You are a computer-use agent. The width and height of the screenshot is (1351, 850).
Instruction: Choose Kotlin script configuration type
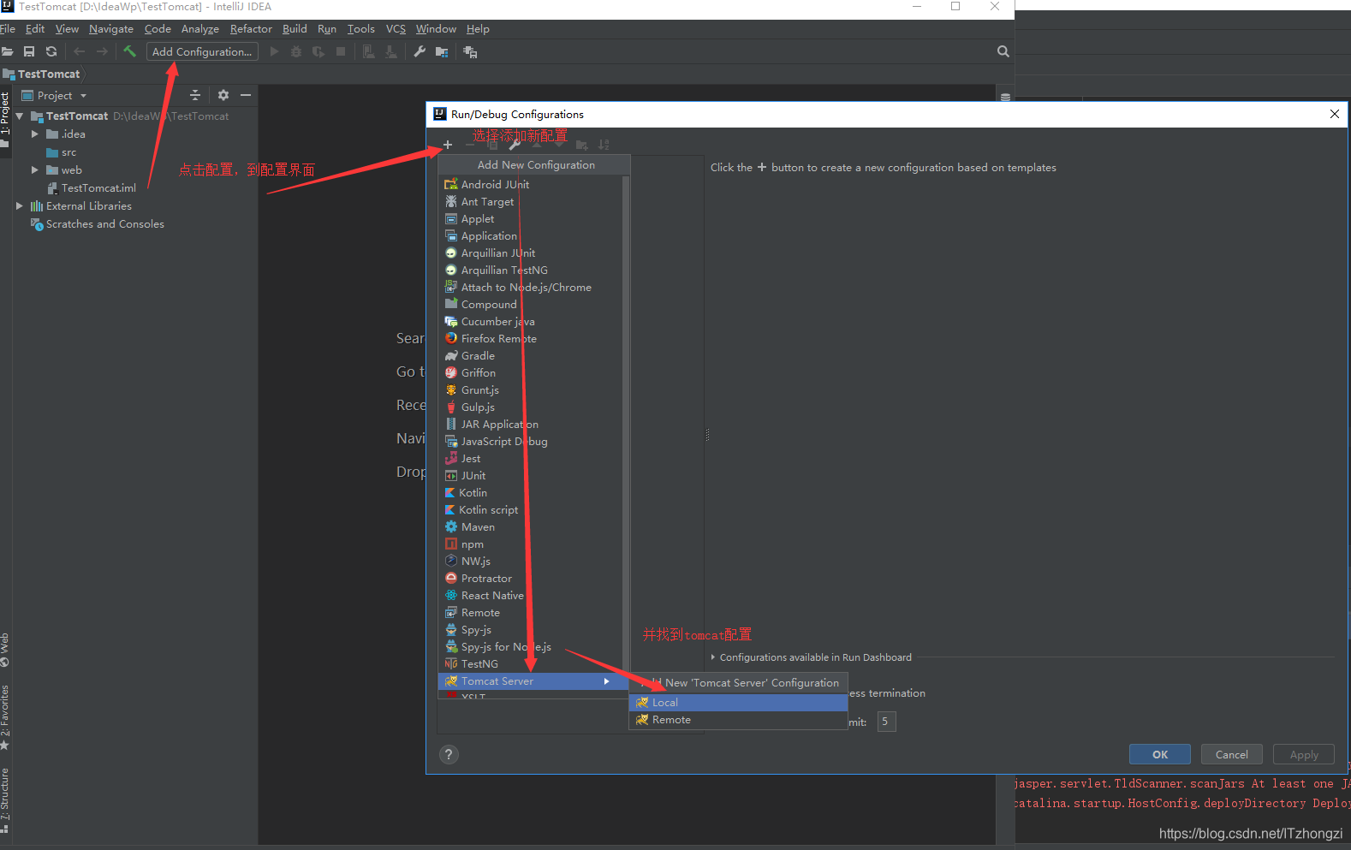click(x=531, y=509)
